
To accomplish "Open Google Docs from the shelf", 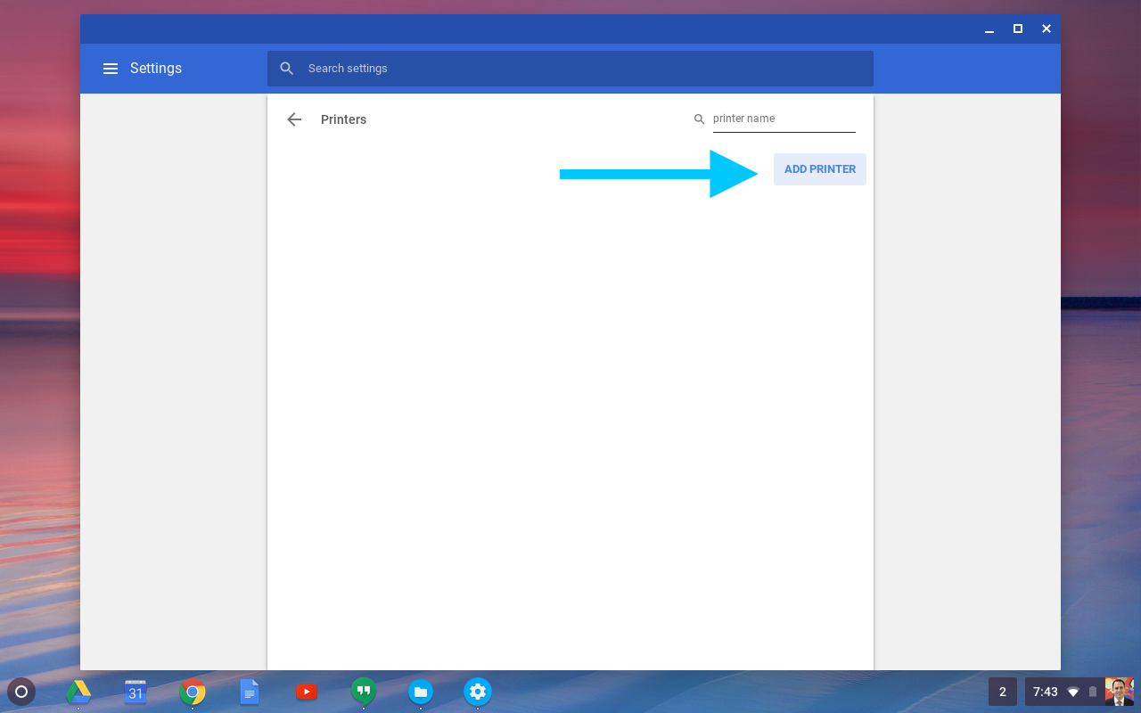I will point(250,692).
